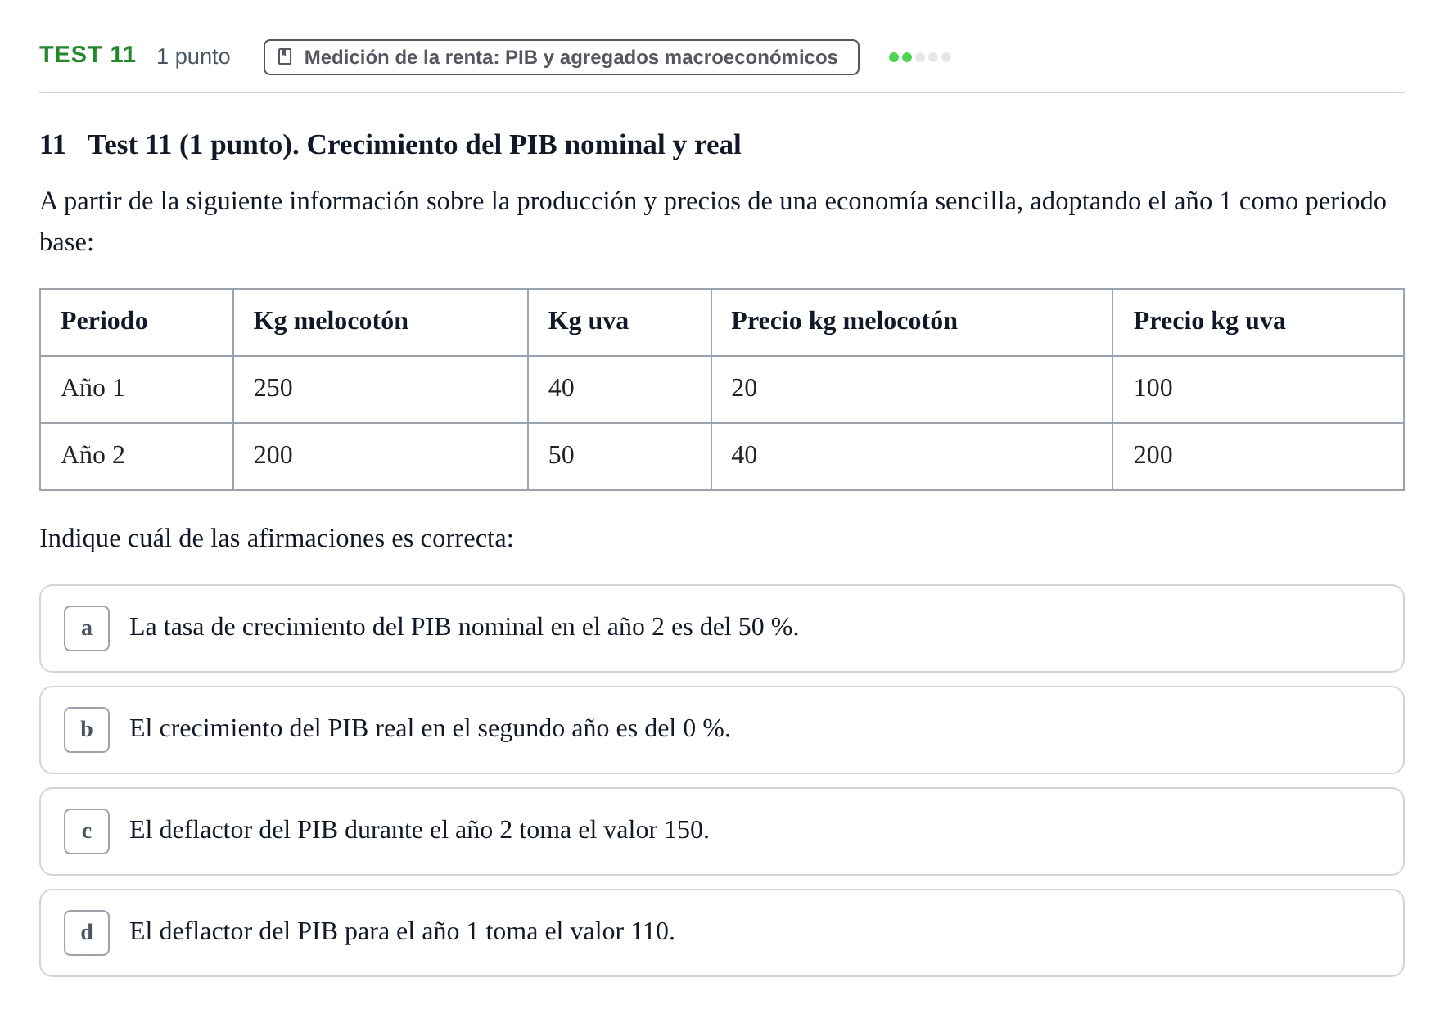Choose 'crecimiento del PIB real... 0 %' answer

(721, 730)
